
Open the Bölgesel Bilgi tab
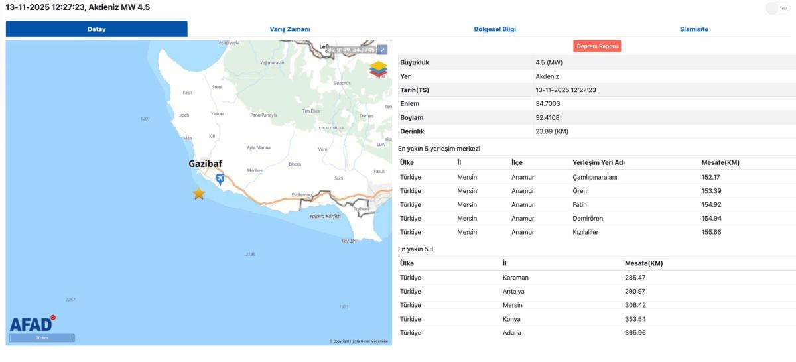click(495, 29)
